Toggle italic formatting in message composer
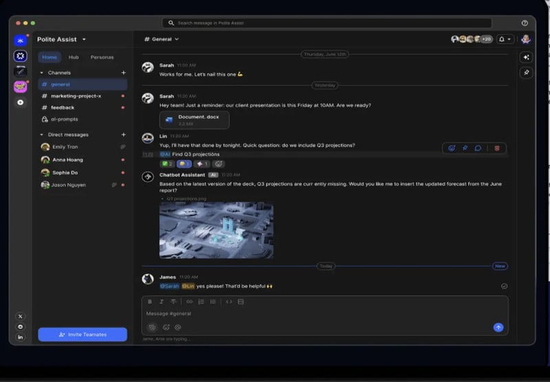 162,302
